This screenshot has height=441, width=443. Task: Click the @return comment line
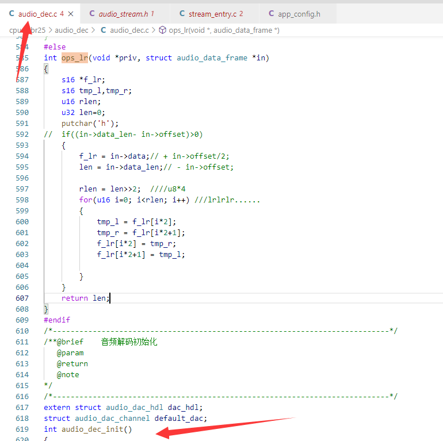(x=72, y=363)
